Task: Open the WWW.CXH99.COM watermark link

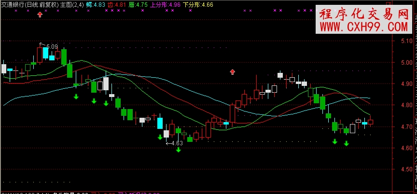Action: tap(363, 27)
